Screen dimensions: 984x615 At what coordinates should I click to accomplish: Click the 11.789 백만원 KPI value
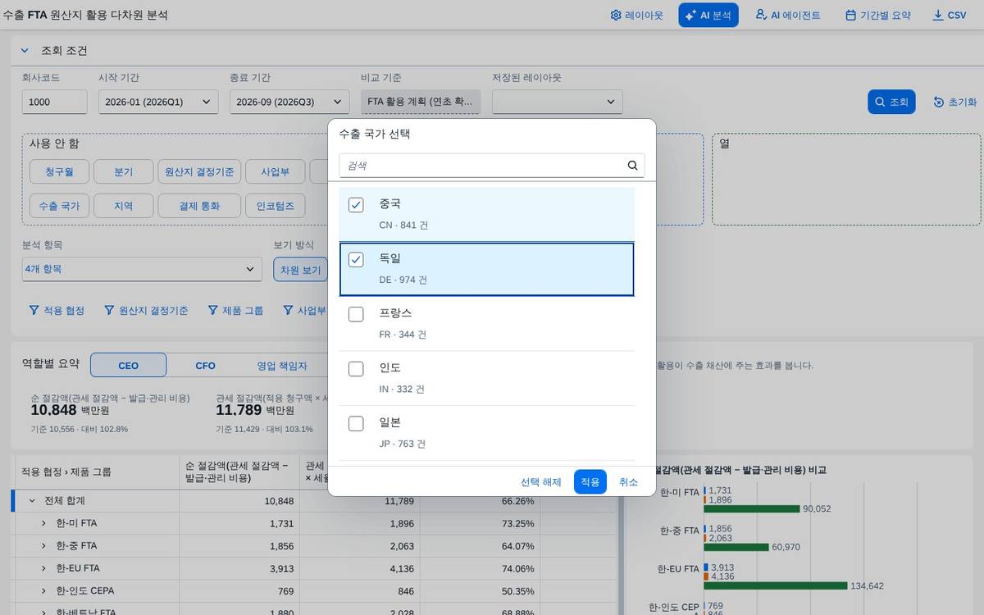click(x=255, y=411)
